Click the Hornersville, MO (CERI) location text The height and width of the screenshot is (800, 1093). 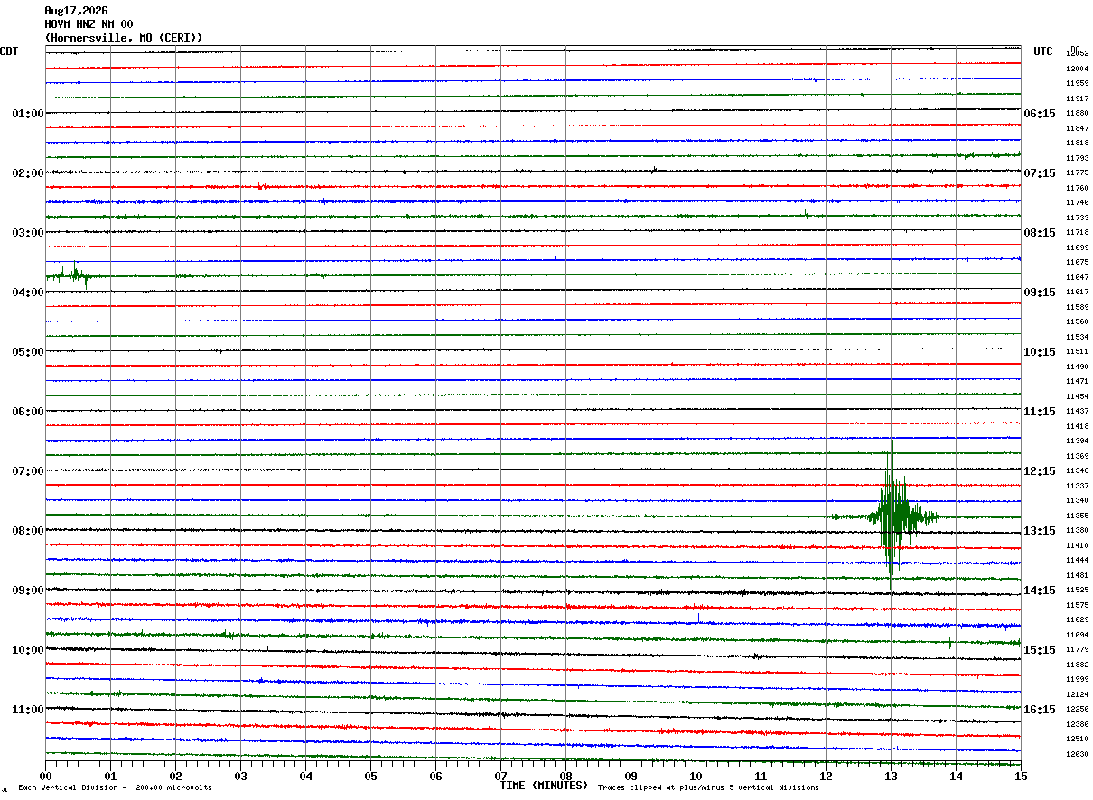(x=124, y=38)
